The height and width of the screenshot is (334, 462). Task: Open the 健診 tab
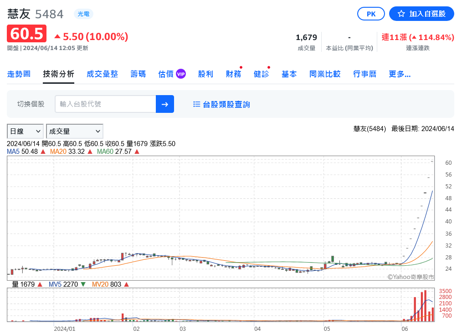click(x=261, y=74)
